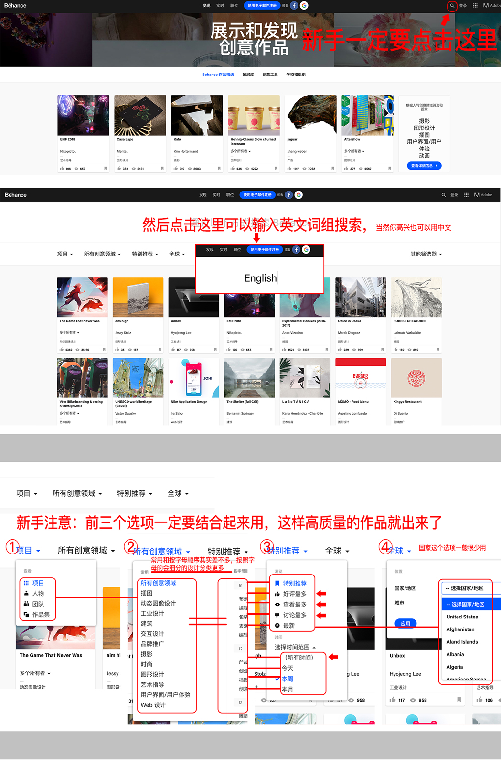Open the jaguar project thumbnail
Viewport: 501px width, 767px height.
click(310, 115)
